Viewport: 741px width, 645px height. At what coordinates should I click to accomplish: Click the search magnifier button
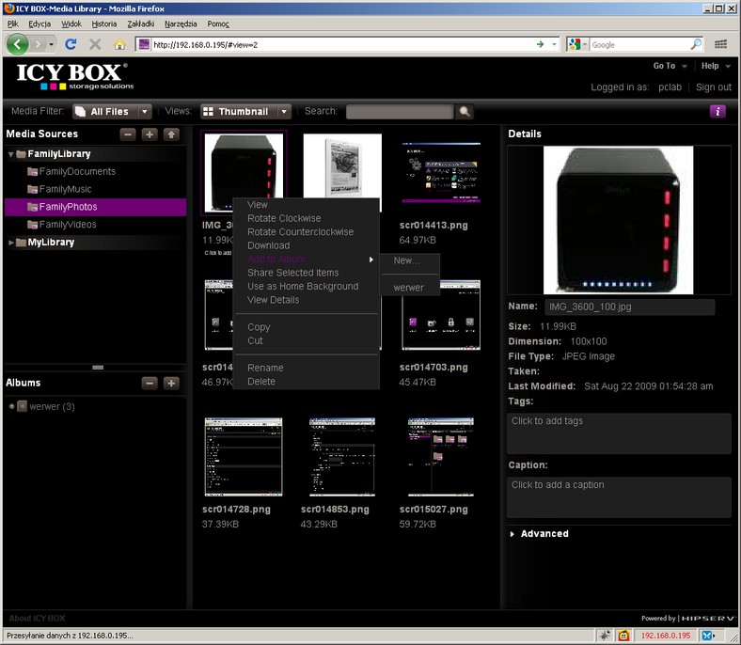[x=465, y=112]
